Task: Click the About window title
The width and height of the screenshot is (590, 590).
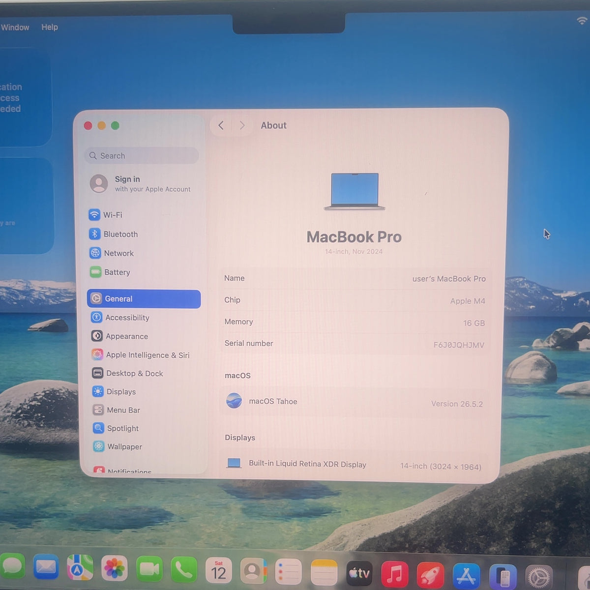Action: (273, 125)
